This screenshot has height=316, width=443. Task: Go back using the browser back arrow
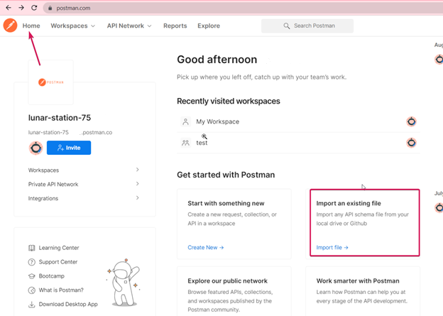point(9,8)
